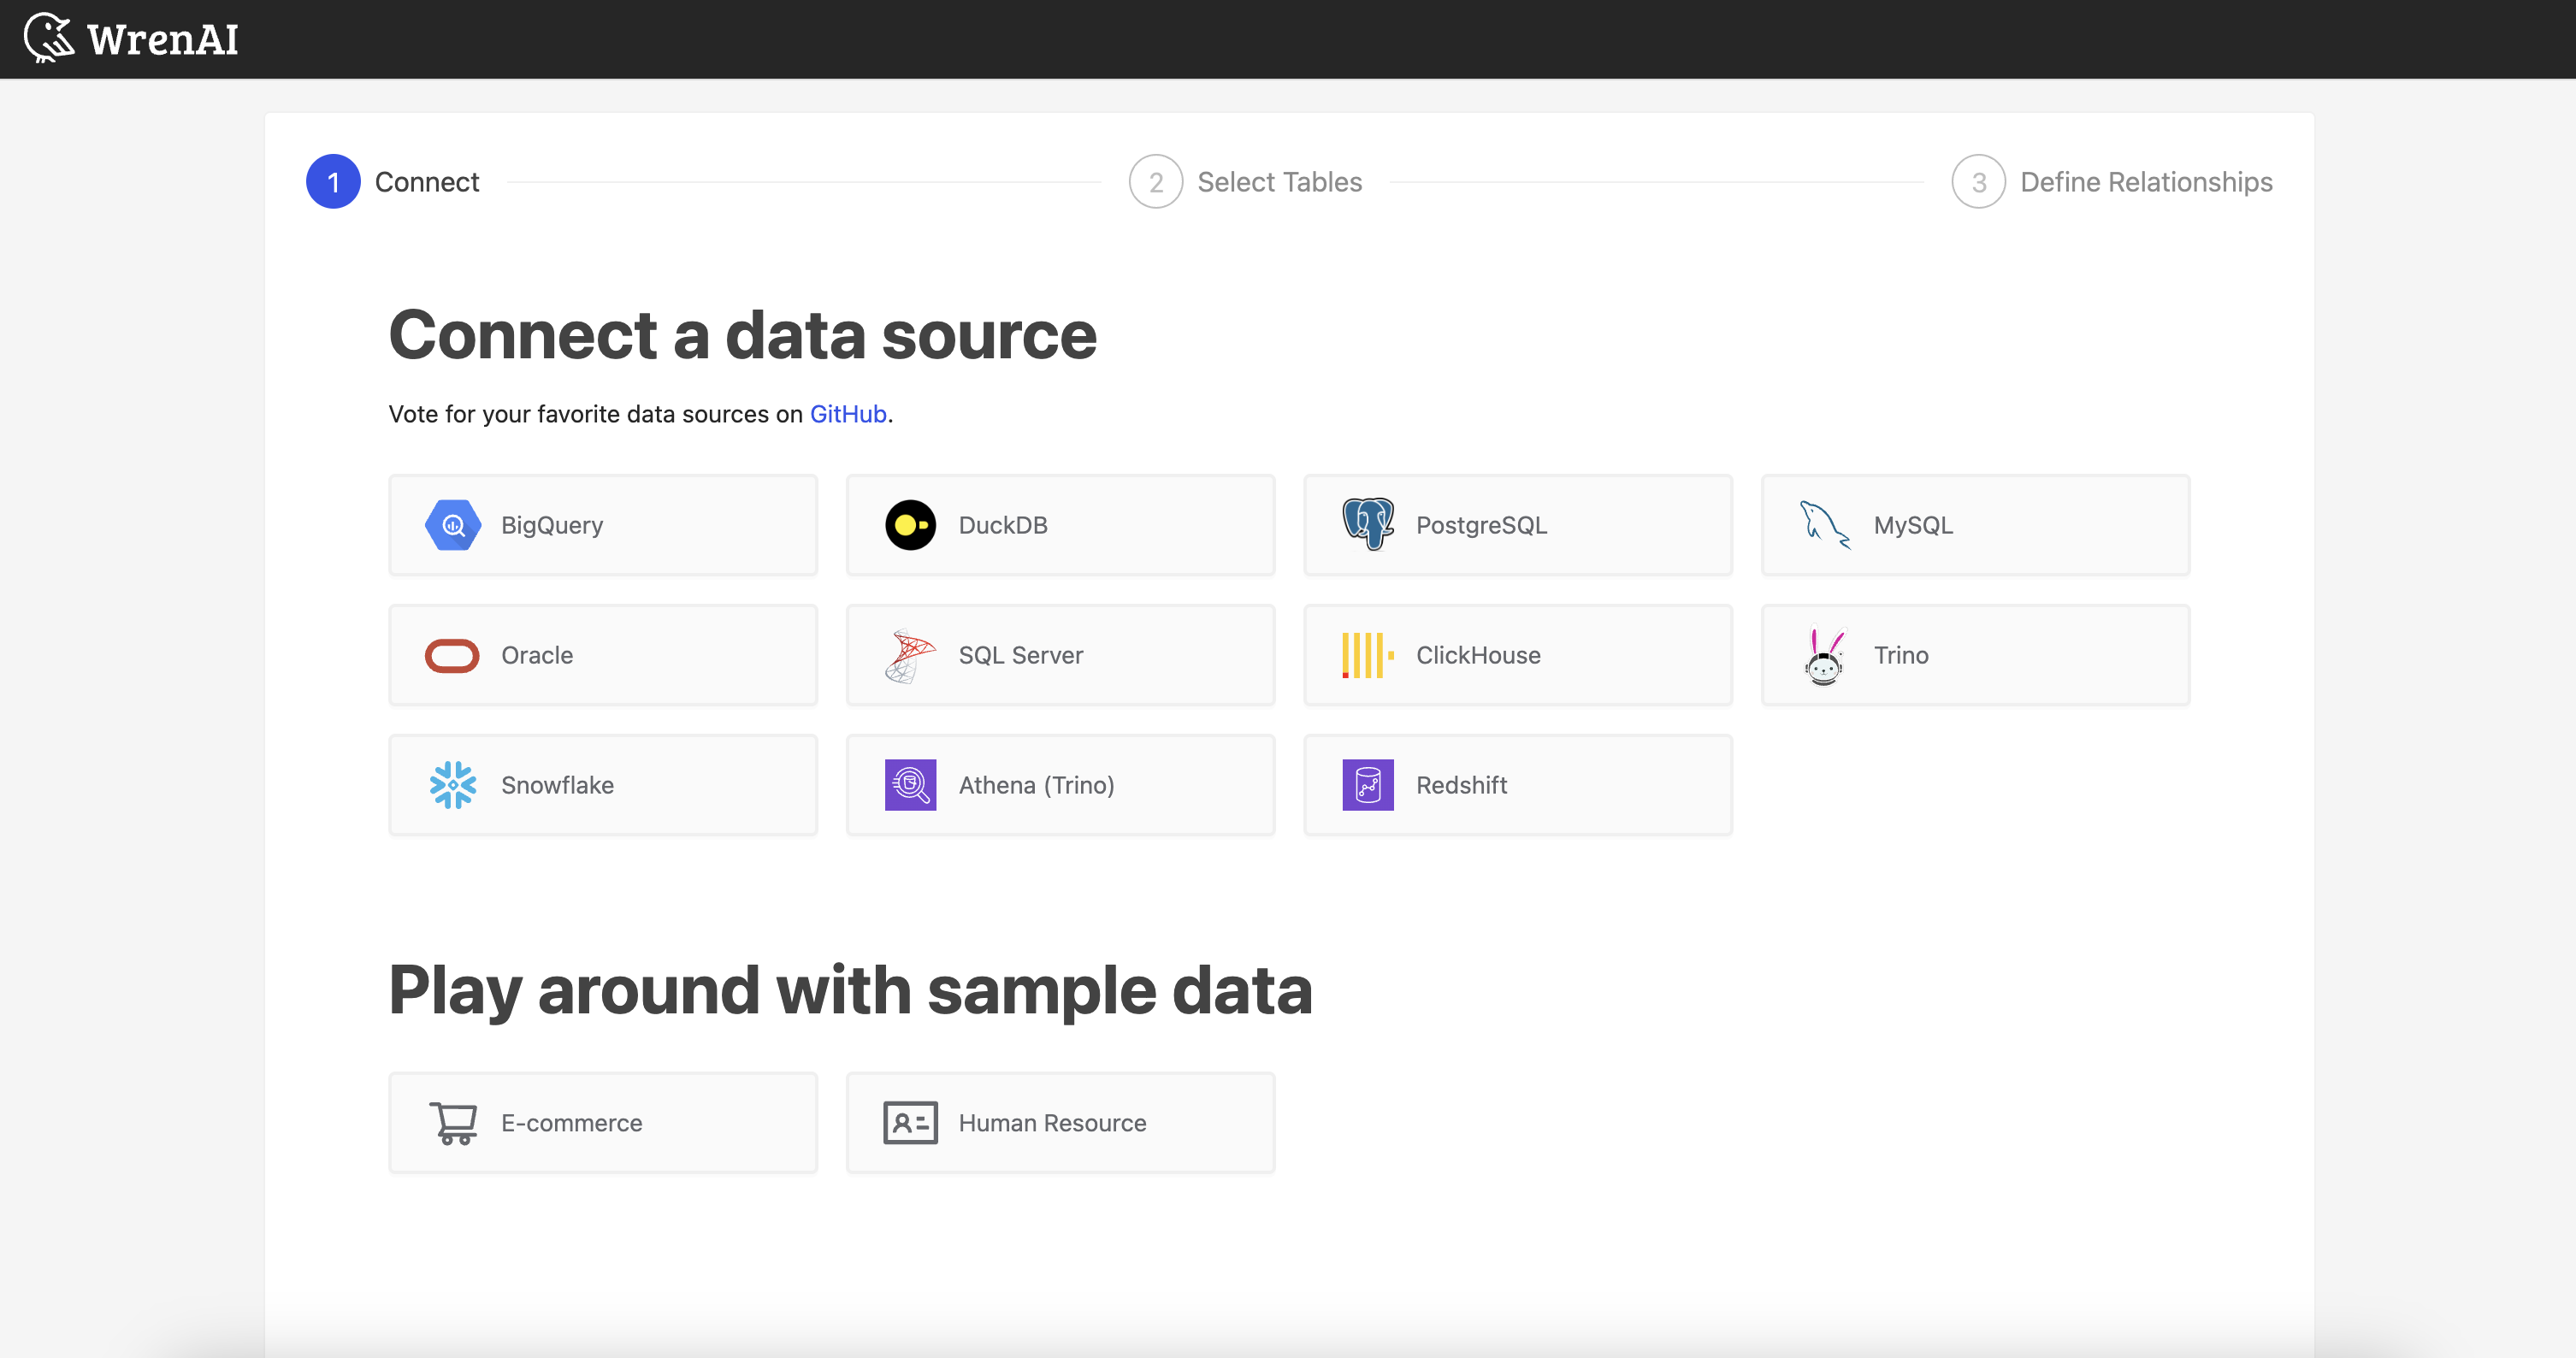Select the ClickHouse data source

[x=1518, y=655]
